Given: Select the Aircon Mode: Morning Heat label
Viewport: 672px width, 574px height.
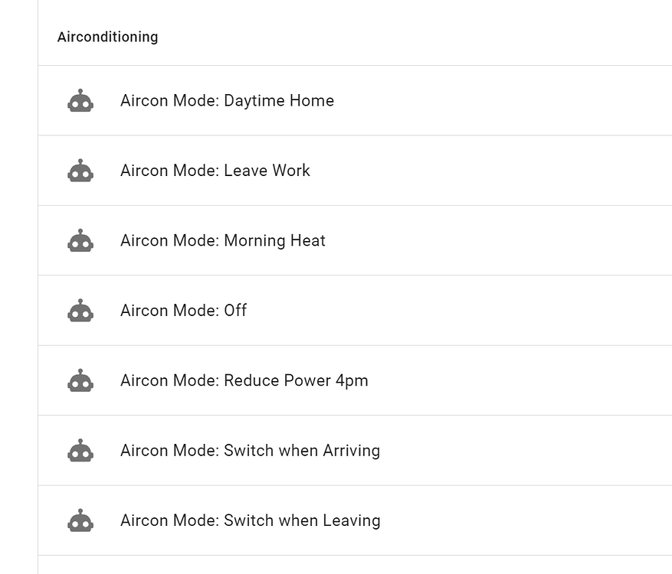Looking at the screenshot, I should [223, 240].
